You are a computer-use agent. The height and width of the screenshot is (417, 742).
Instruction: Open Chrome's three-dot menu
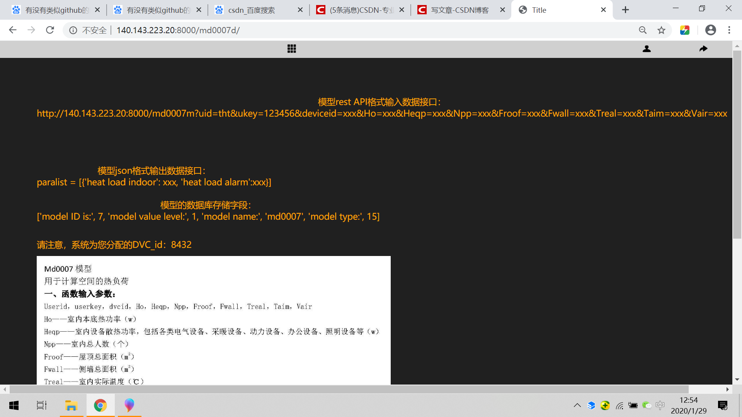(x=729, y=30)
